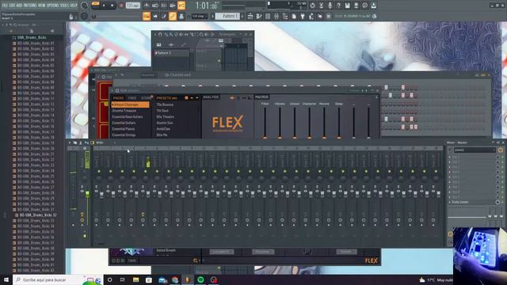Adjust the Reverb macro slider in FLEX
This screenshot has height=285, width=507.
(324, 123)
